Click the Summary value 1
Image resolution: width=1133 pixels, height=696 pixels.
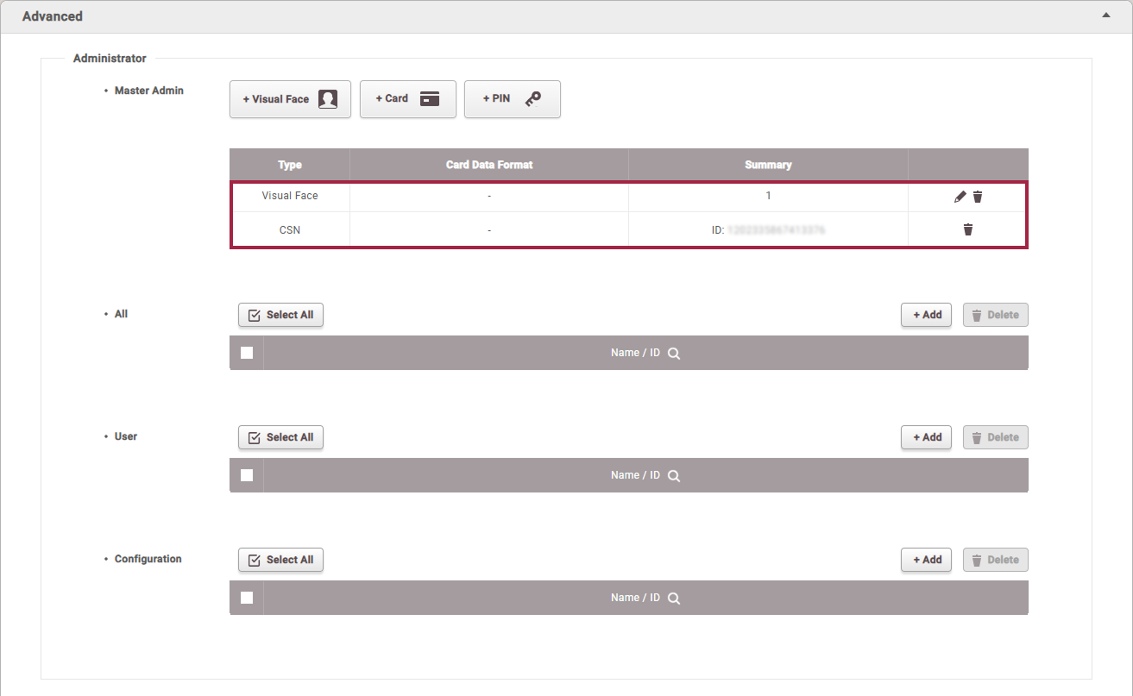point(768,196)
